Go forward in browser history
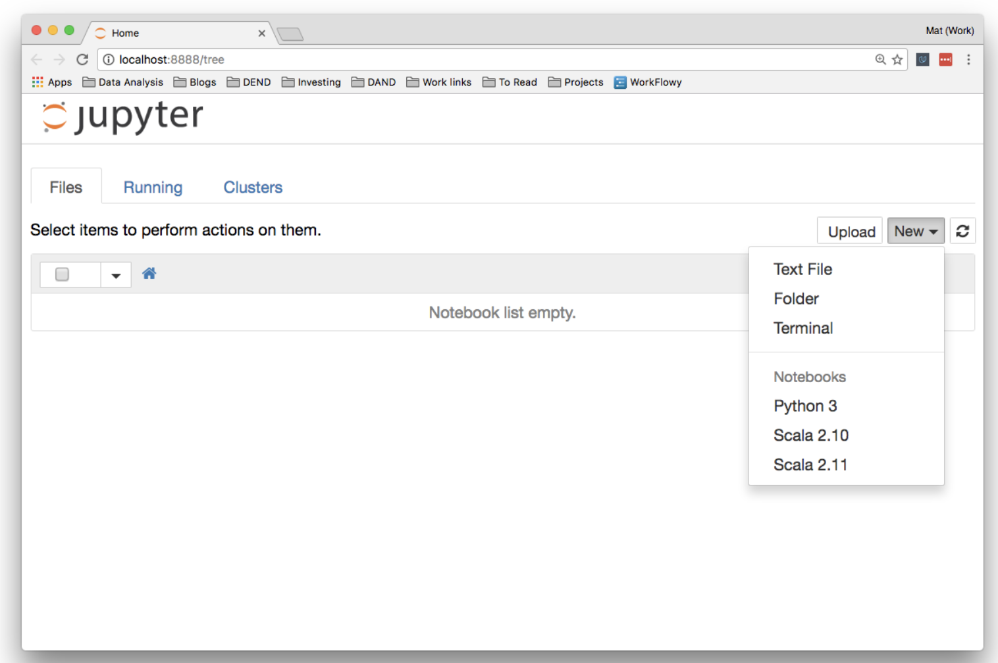Screen dimensions: 998x663 pos(59,59)
